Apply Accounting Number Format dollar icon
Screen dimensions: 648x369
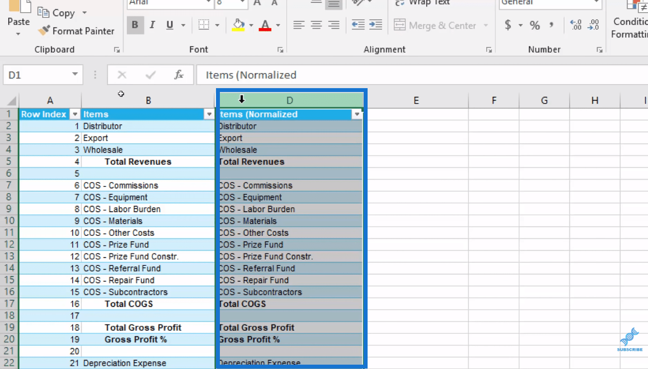click(508, 25)
